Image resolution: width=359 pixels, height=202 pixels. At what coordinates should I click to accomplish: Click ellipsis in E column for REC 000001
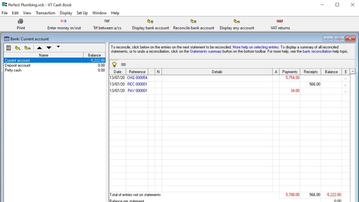(346, 84)
